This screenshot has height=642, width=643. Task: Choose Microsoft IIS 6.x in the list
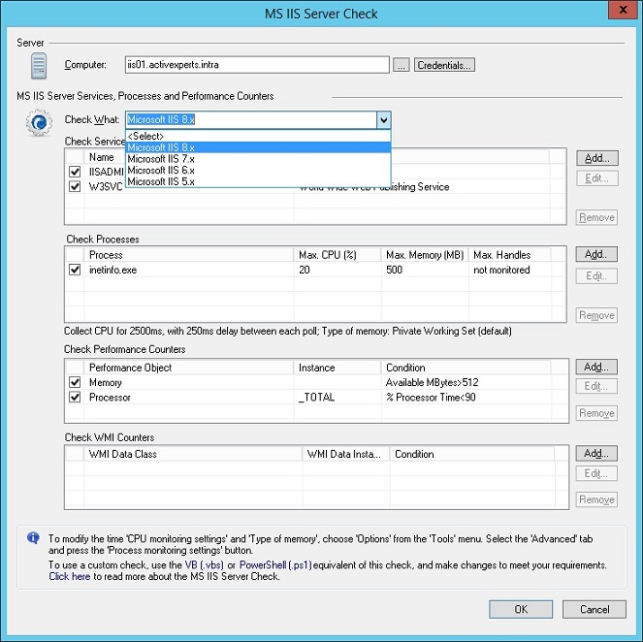(258, 170)
